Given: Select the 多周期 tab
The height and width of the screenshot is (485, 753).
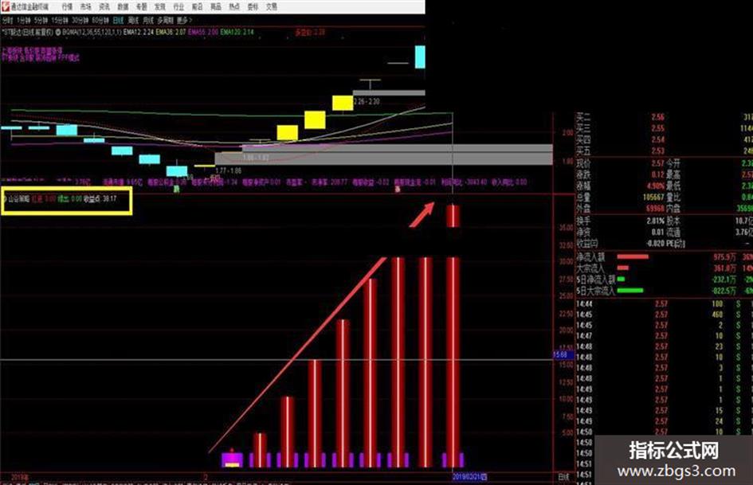Looking at the screenshot, I should click(x=165, y=20).
